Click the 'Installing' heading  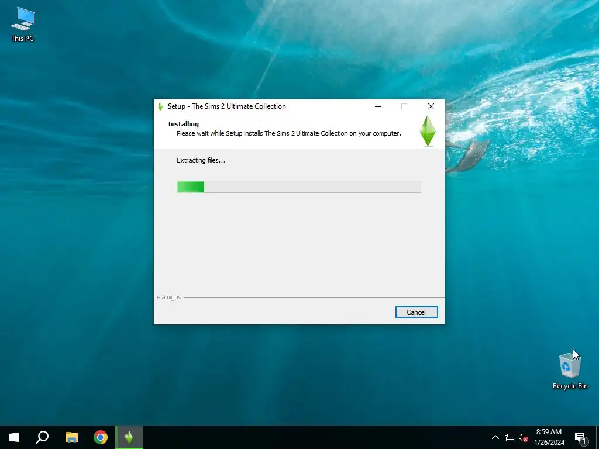point(183,124)
